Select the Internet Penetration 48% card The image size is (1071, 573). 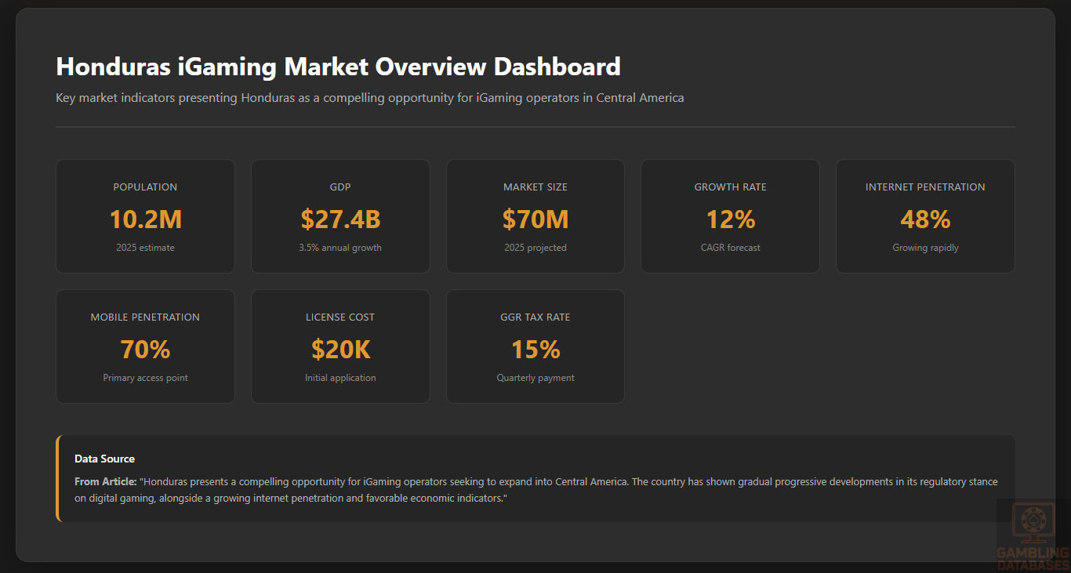click(925, 216)
